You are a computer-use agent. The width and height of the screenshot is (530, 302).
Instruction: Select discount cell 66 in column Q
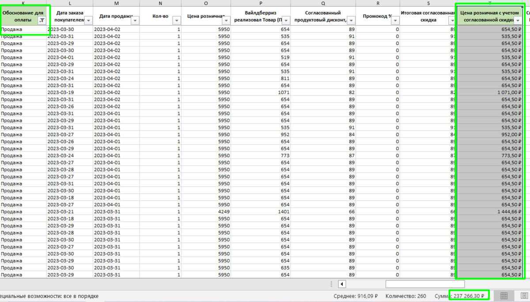[x=323, y=212]
